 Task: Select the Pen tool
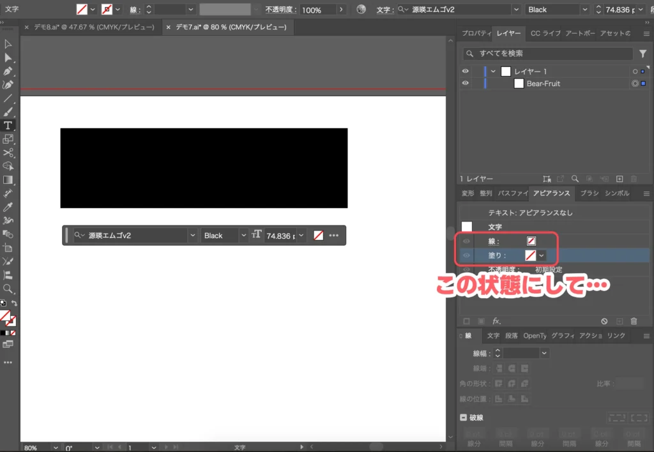(x=8, y=71)
